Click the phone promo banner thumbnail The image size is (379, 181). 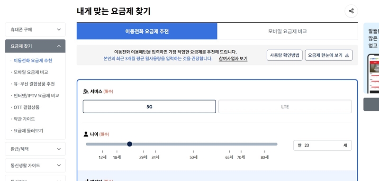click(373, 73)
